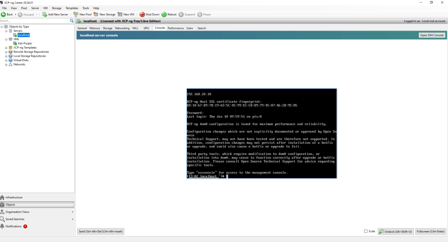The height and width of the screenshot is (242, 448).
Task: Click the Open SSH Console button
Action: point(432,35)
